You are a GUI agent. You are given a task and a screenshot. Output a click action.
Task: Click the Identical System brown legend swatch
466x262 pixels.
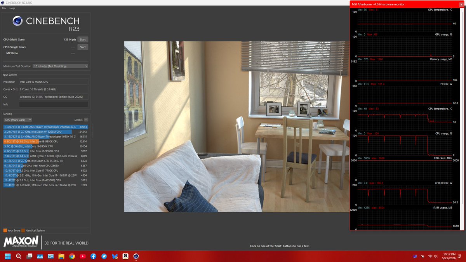(x=23, y=231)
